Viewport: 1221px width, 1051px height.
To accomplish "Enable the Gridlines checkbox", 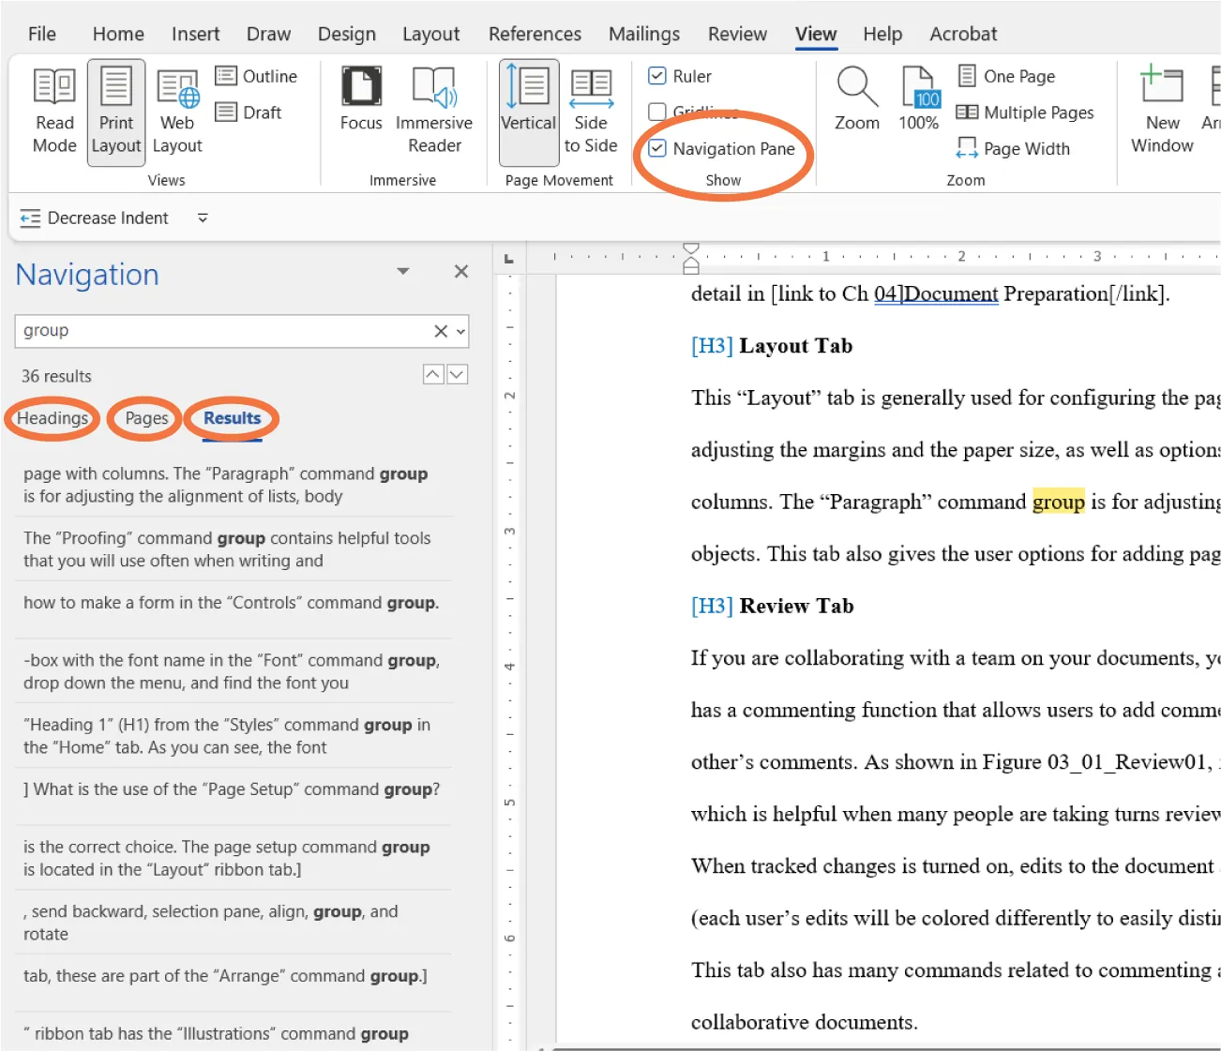I will 657,112.
